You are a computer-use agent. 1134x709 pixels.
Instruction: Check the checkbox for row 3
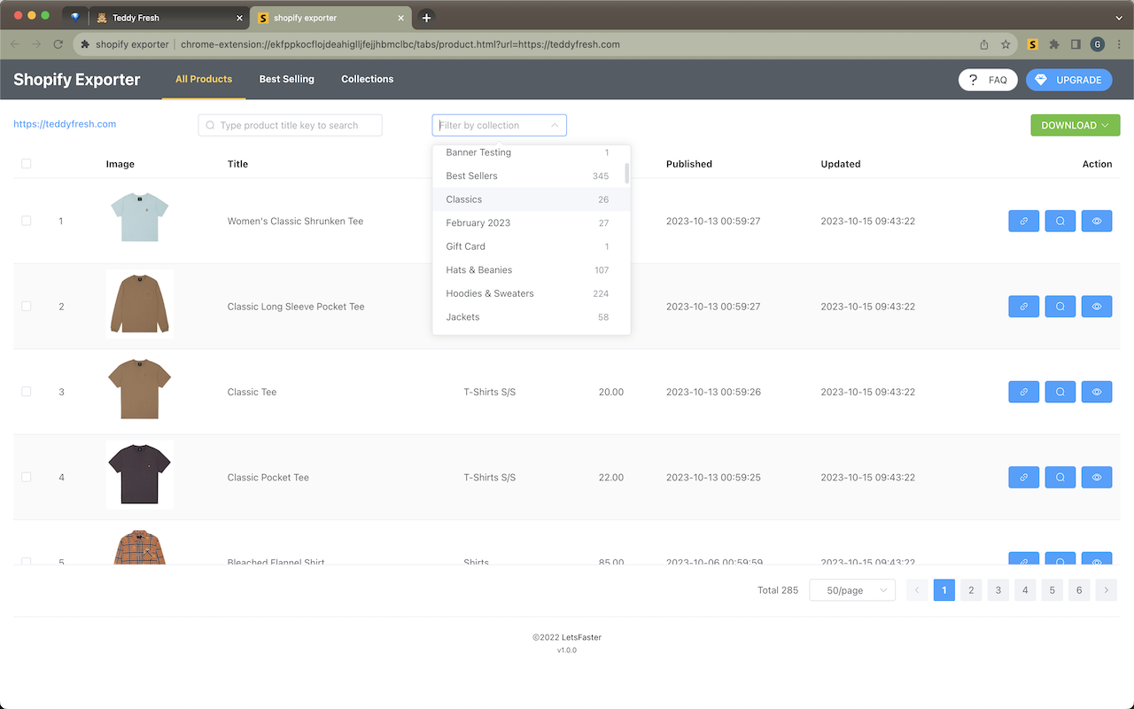point(26,392)
